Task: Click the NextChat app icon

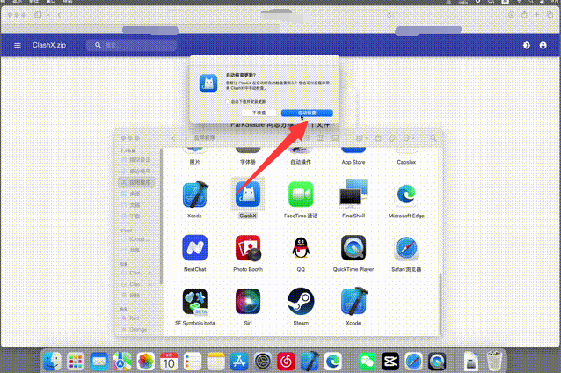Action: coord(194,247)
